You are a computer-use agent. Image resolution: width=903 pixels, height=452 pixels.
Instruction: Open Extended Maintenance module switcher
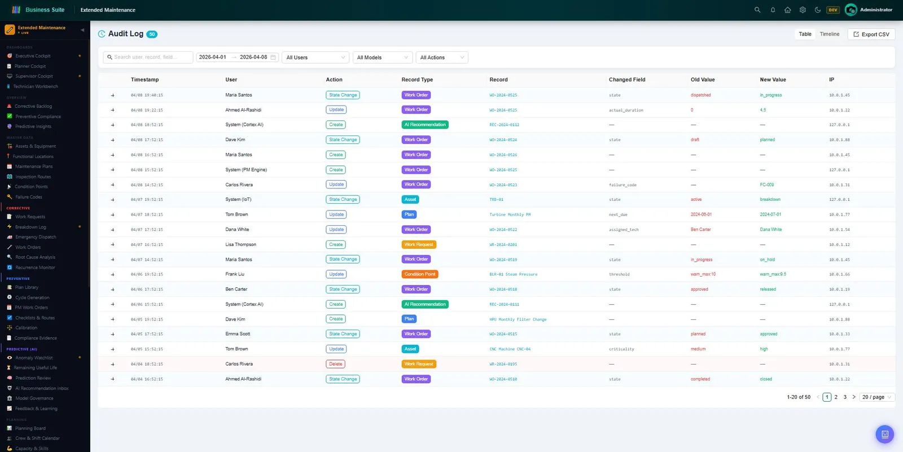coord(41,30)
